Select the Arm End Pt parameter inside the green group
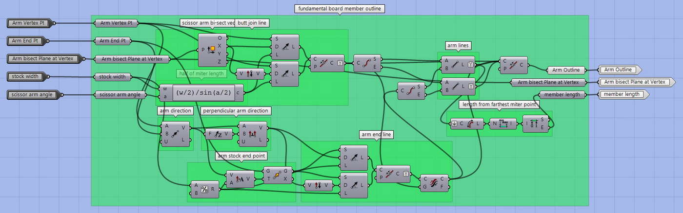Viewport: 683px width, 213px height. click(113, 41)
